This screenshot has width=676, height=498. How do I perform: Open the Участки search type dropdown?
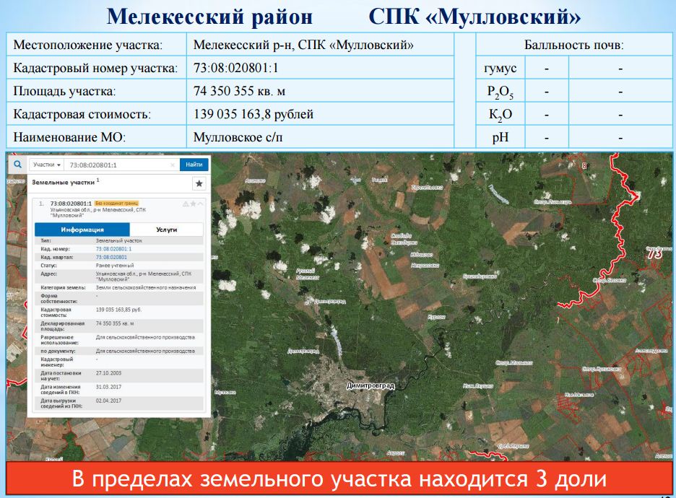(48, 165)
